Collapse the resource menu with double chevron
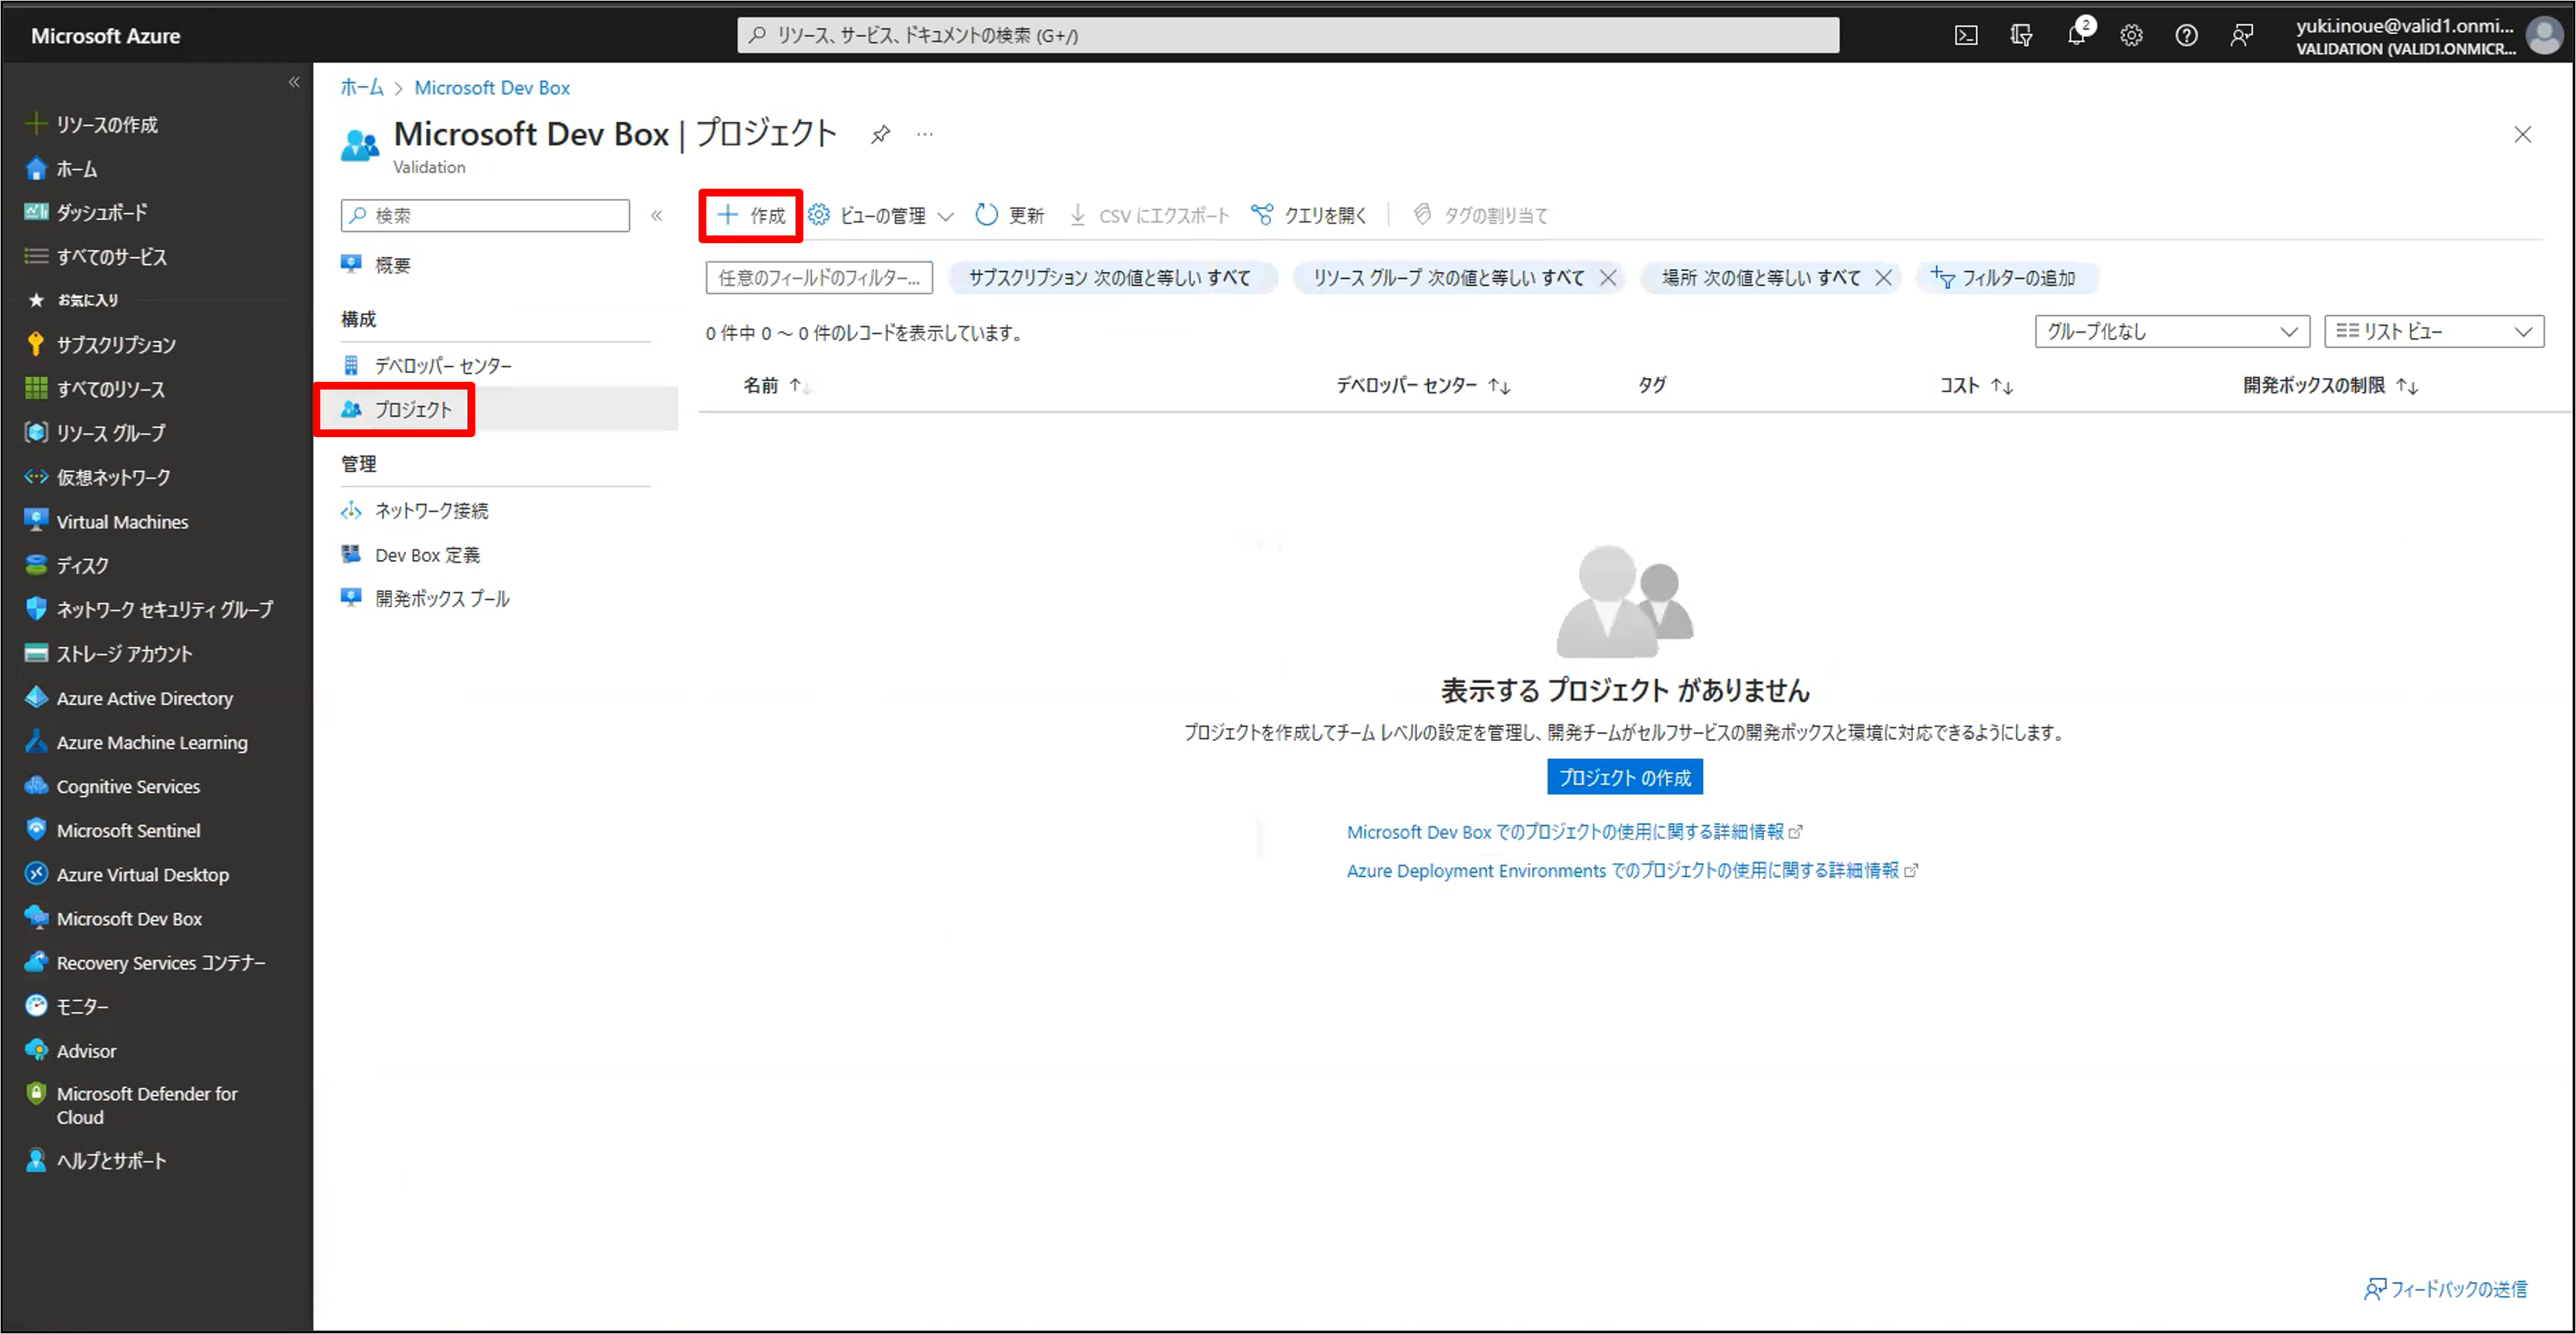Viewport: 2576px width, 1334px height. point(656,215)
